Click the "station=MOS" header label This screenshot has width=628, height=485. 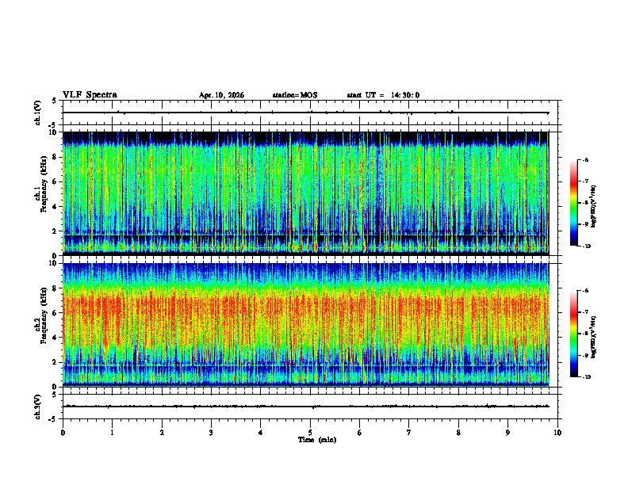[295, 95]
